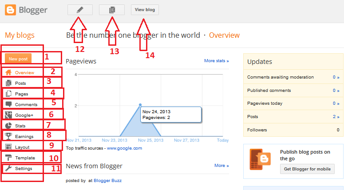Image resolution: width=344 pixels, height=190 pixels.
Task: Open Layout from the sidebar
Action: click(22, 147)
